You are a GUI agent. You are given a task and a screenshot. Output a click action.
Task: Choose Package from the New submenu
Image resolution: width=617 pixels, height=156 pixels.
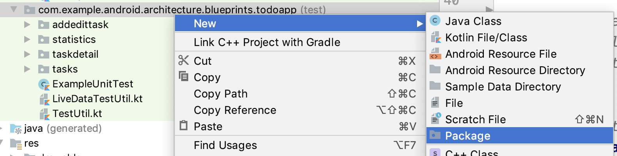point(467,136)
